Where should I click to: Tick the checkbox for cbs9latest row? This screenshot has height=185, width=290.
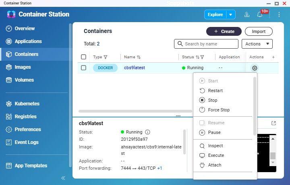click(x=84, y=68)
